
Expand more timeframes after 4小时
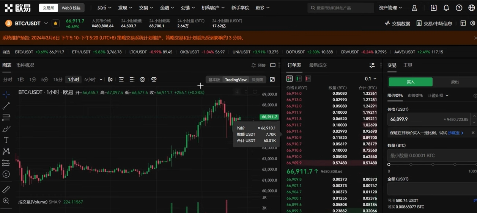(x=101, y=80)
